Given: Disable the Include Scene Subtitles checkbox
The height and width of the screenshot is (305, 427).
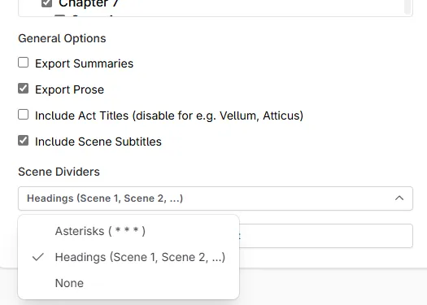Looking at the screenshot, I should pyautogui.click(x=23, y=141).
